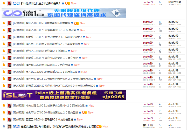Image resolution: width=187 pixels, height=130 pixels.
Task: Open the [足球预测] tag on 澳西超 19:00 row
Action: click(19, 65)
